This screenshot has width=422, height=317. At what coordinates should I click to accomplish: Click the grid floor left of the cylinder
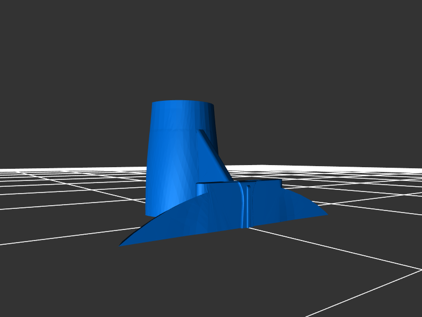79,195
